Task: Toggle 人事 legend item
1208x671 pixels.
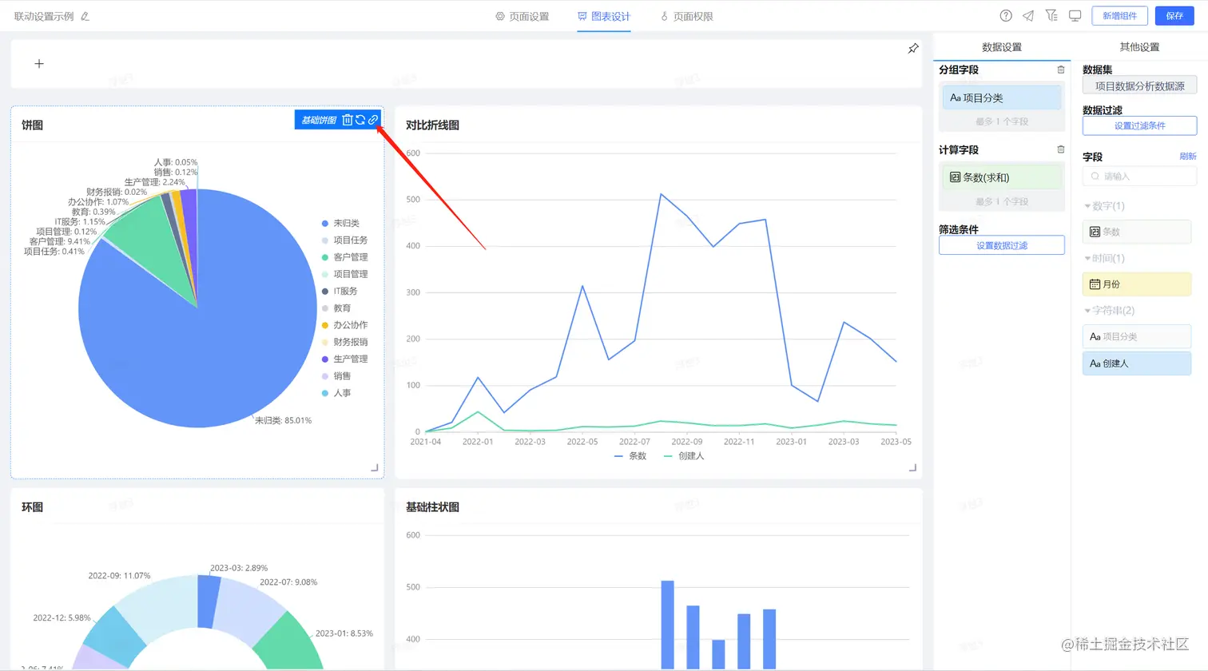Action: [x=336, y=393]
